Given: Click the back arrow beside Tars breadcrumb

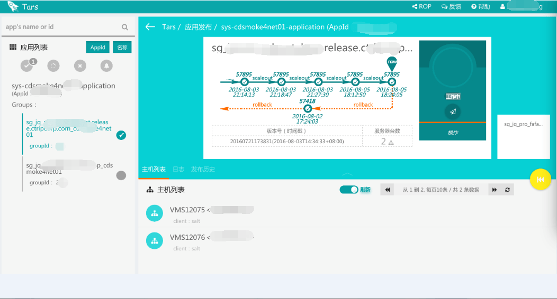Looking at the screenshot, I should click(150, 27).
